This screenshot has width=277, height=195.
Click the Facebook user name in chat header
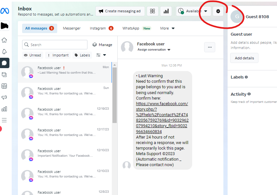[x=151, y=44]
